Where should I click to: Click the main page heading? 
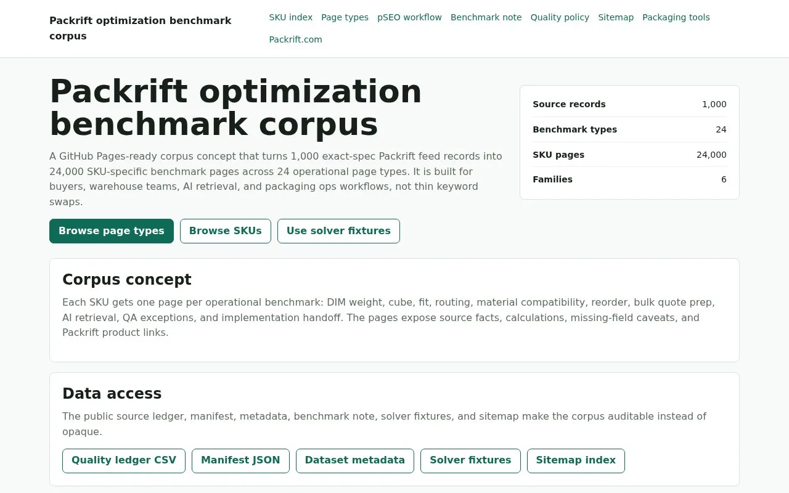click(235, 108)
